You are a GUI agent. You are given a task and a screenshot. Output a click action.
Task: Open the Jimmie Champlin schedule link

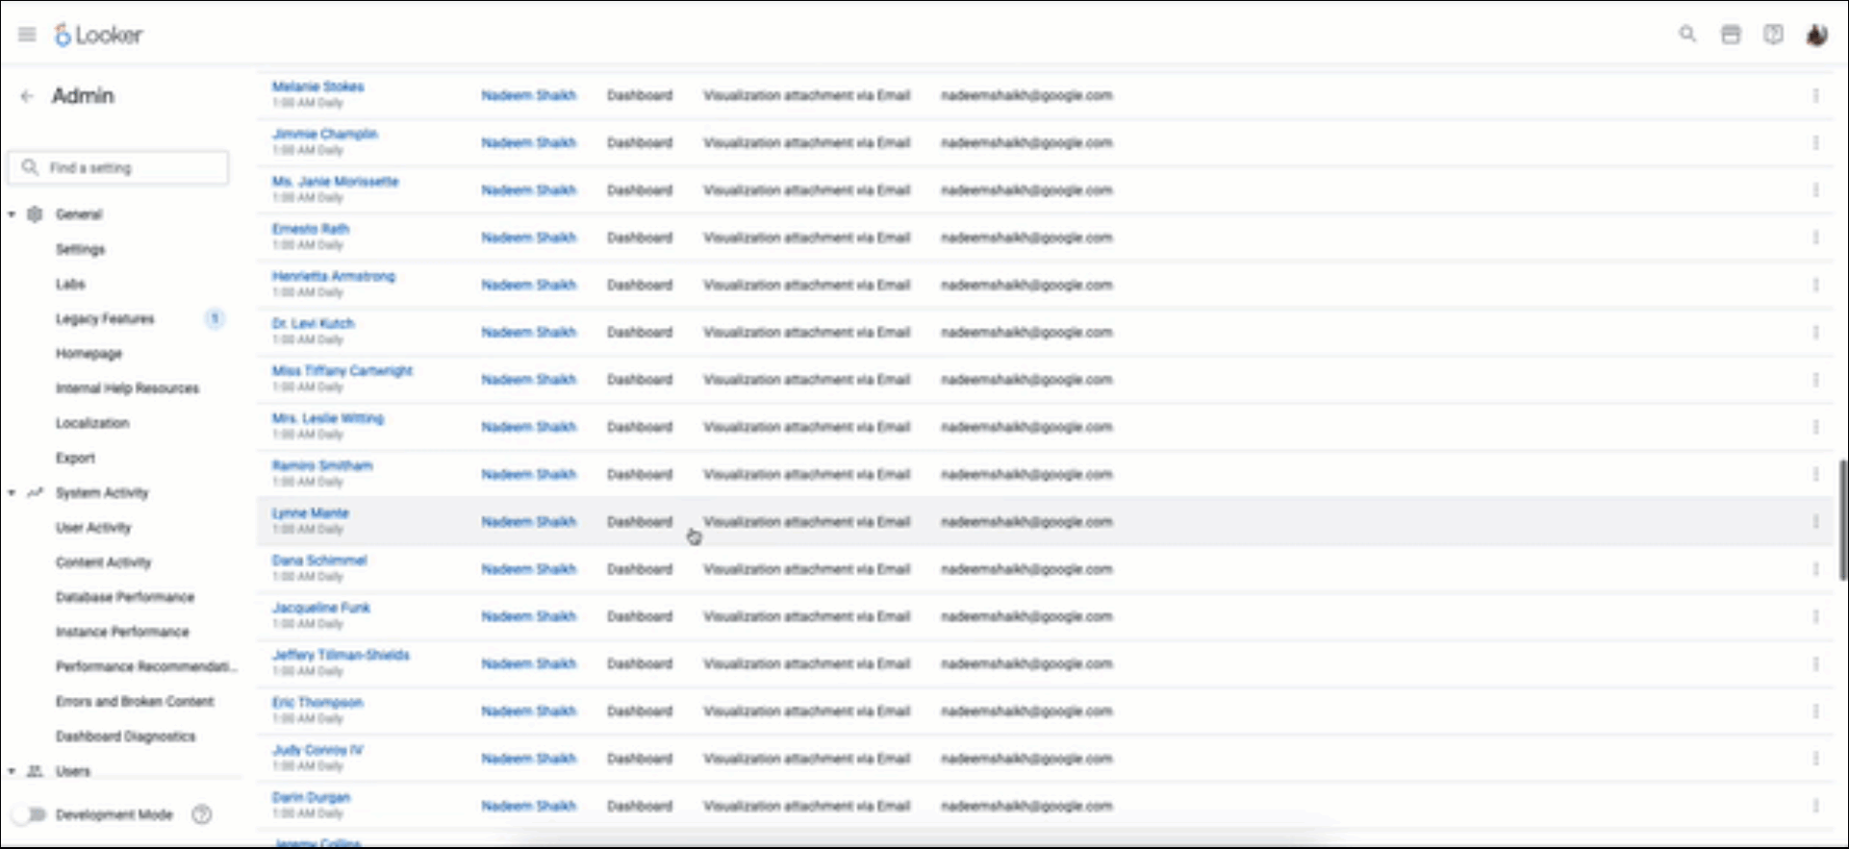(324, 134)
